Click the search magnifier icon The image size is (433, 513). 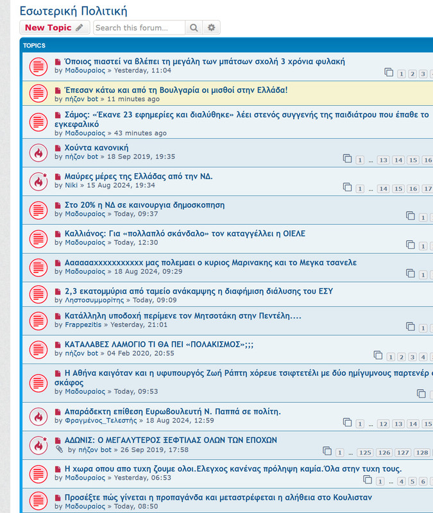pos(194,28)
